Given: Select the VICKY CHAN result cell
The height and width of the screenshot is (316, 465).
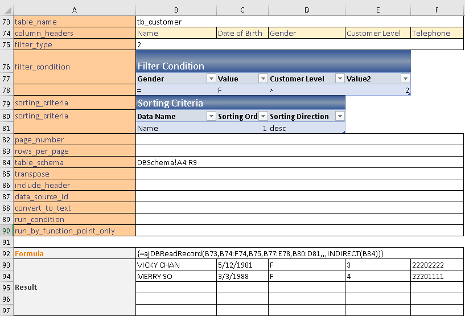Looking at the screenshot, I should pos(176,265).
